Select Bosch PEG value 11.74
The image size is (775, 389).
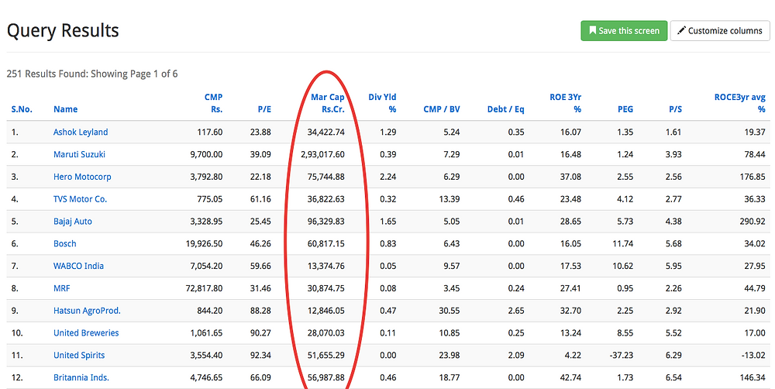623,243
